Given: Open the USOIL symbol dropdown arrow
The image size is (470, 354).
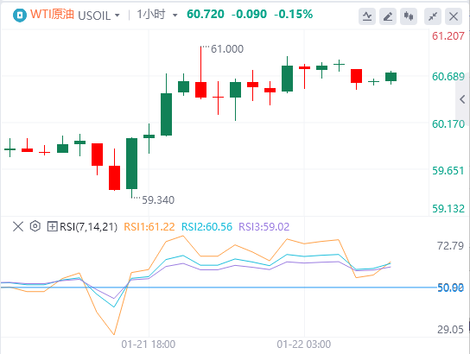Looking at the screenshot, I should pos(117,15).
